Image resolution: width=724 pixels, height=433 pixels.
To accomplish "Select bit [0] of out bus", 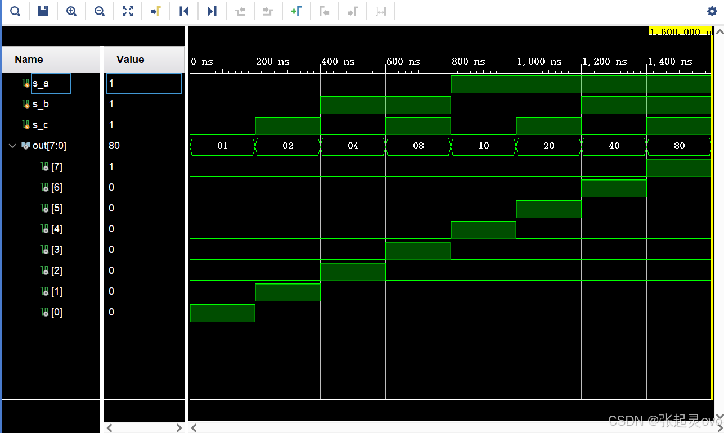I will (56, 312).
